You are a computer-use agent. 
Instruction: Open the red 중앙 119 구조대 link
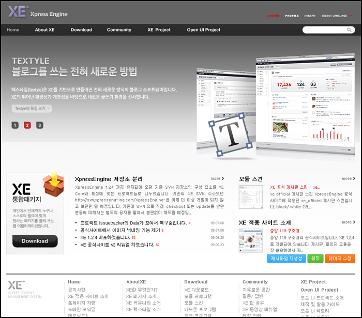[284, 231]
